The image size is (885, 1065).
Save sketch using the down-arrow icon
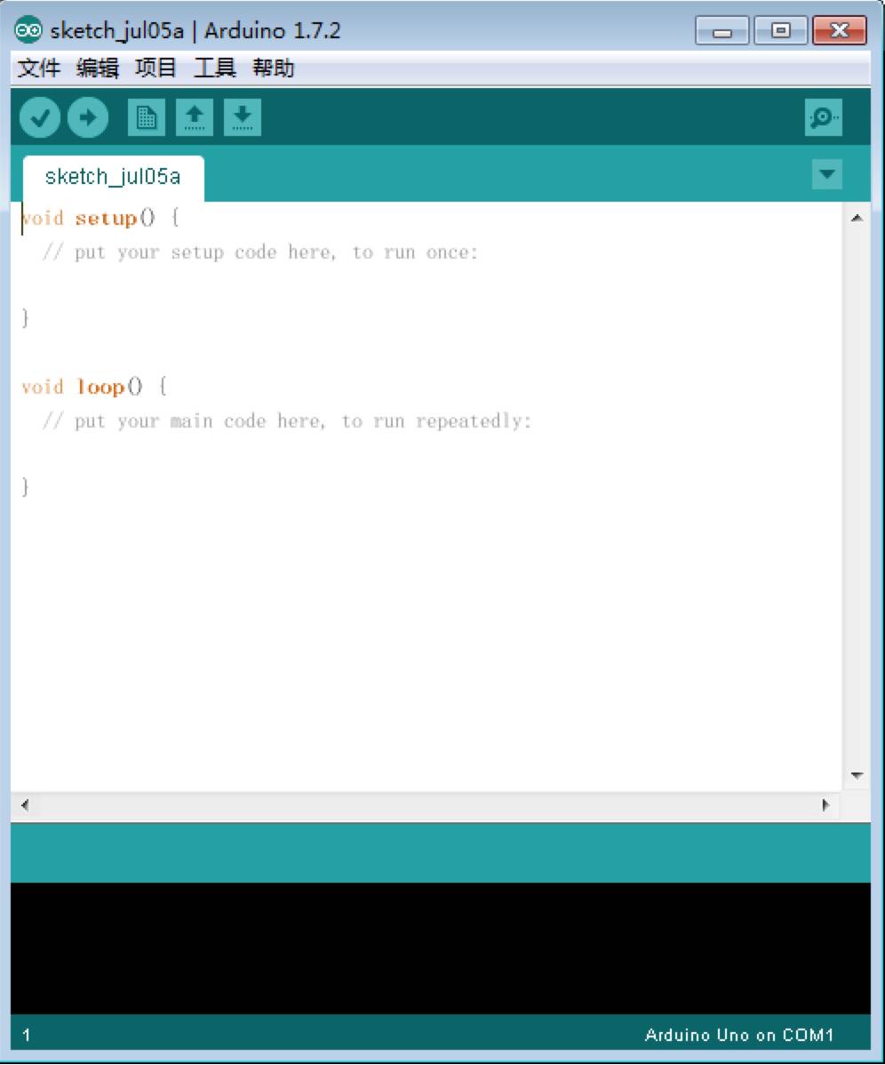[243, 117]
